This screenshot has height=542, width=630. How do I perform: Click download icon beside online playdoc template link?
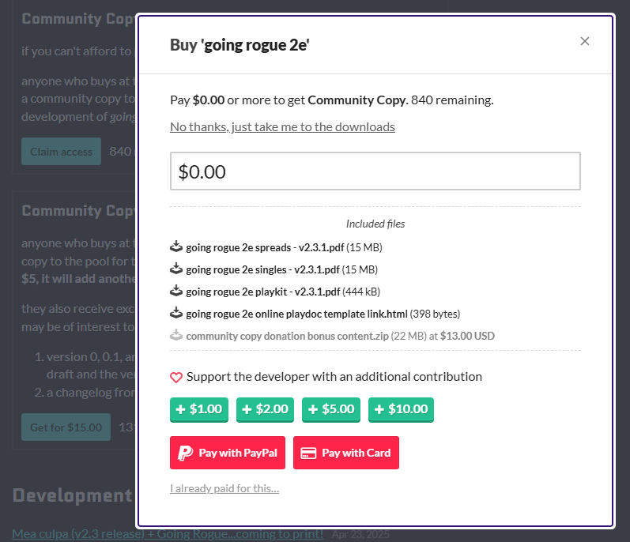point(176,313)
